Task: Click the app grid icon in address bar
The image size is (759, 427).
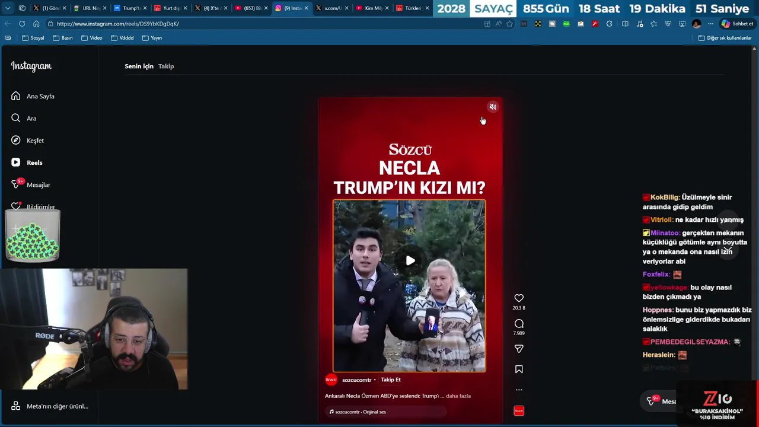Action: click(x=487, y=24)
